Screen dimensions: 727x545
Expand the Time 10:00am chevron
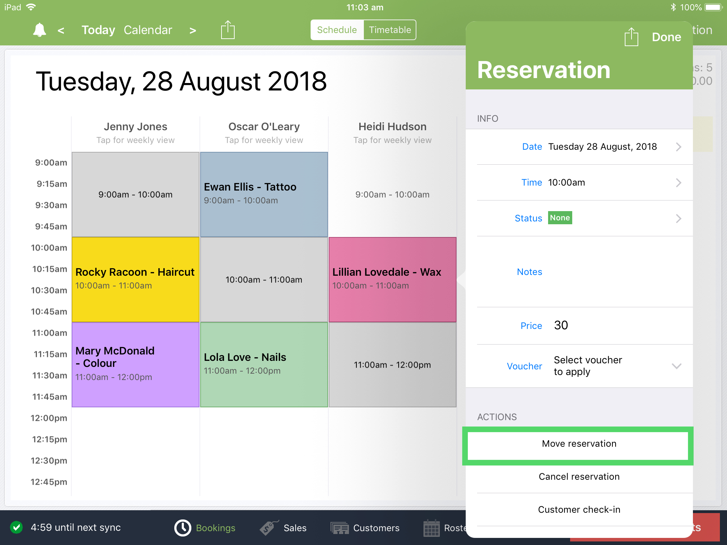point(679,183)
